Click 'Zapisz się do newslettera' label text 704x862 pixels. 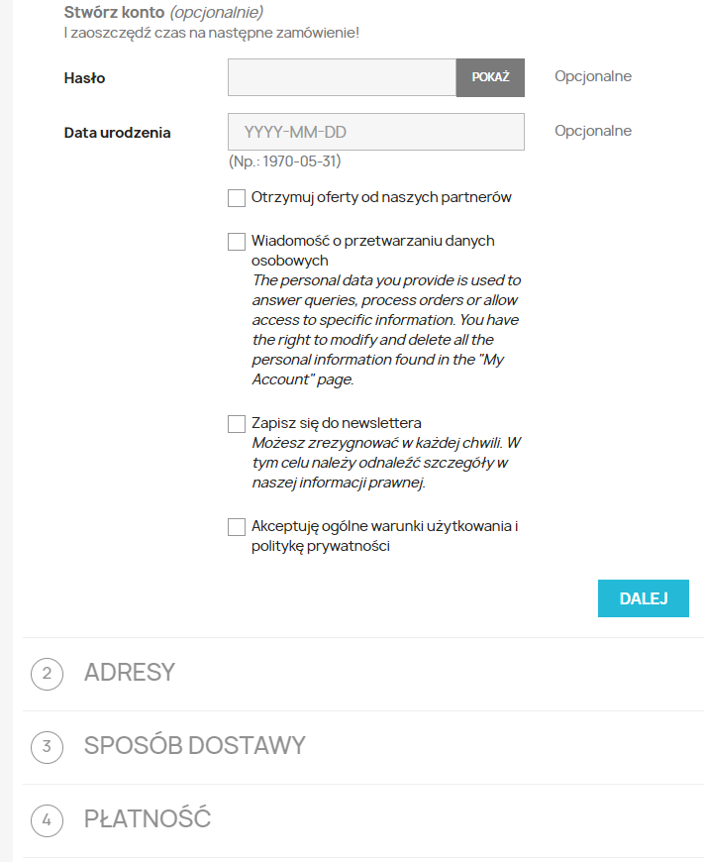[337, 423]
